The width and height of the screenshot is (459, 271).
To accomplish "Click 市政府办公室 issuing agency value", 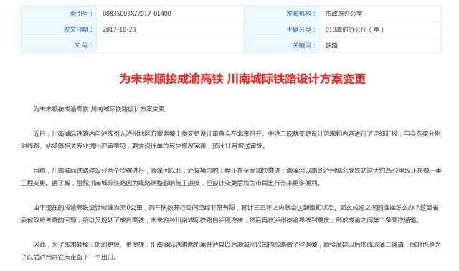I will 344,14.
